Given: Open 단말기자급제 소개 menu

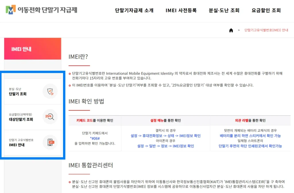Looking at the screenshot, I should (134, 11).
